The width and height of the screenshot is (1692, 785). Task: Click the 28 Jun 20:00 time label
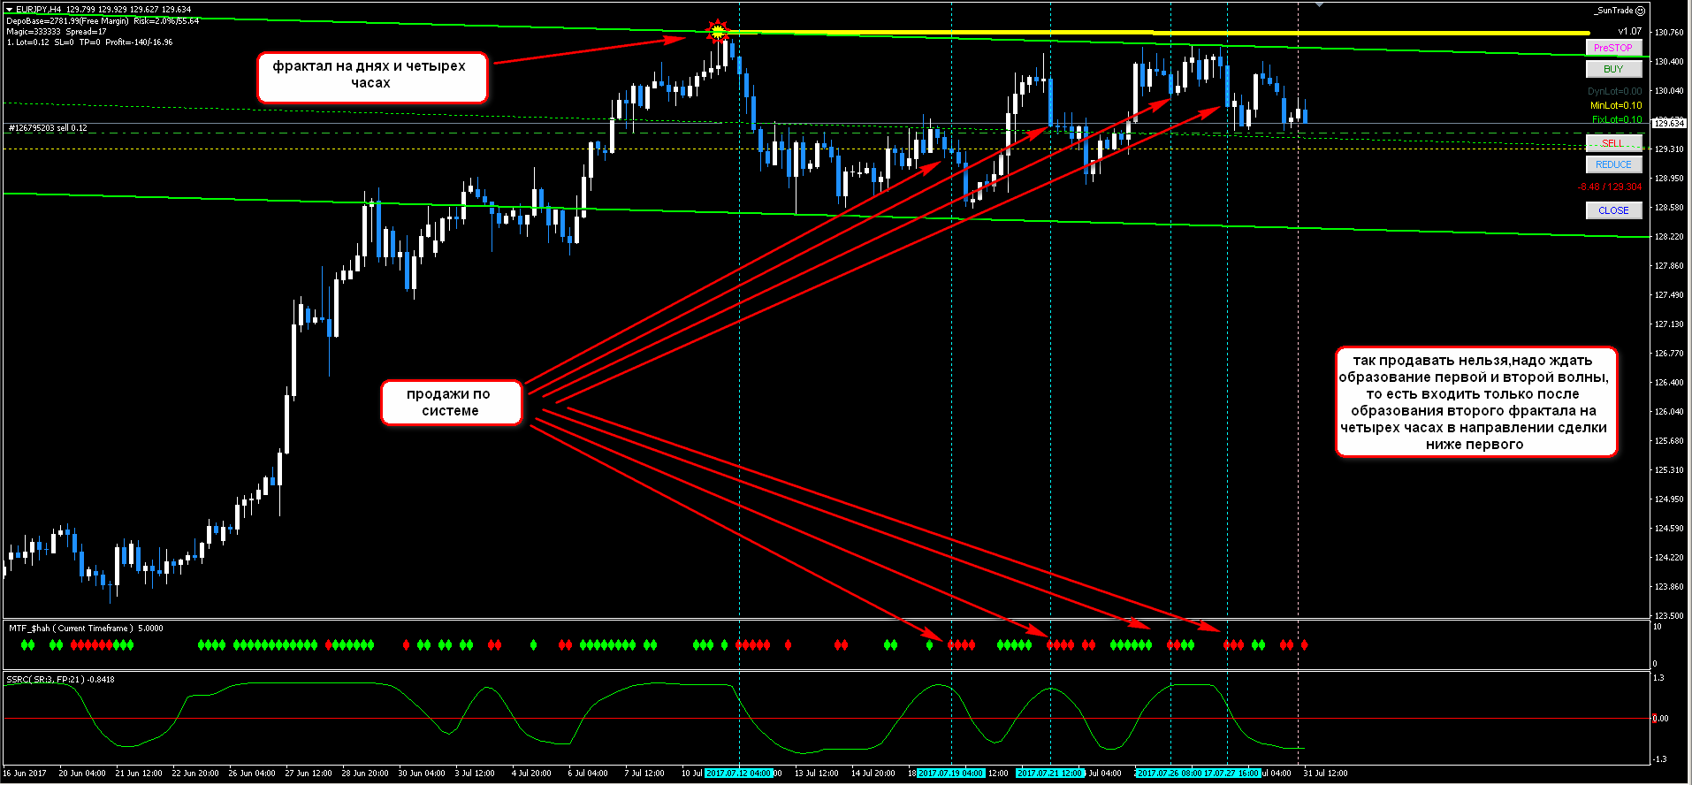click(x=365, y=773)
